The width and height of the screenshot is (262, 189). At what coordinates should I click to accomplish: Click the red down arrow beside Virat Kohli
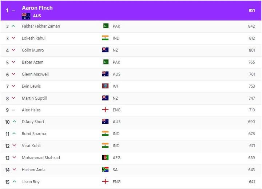pos(14,145)
